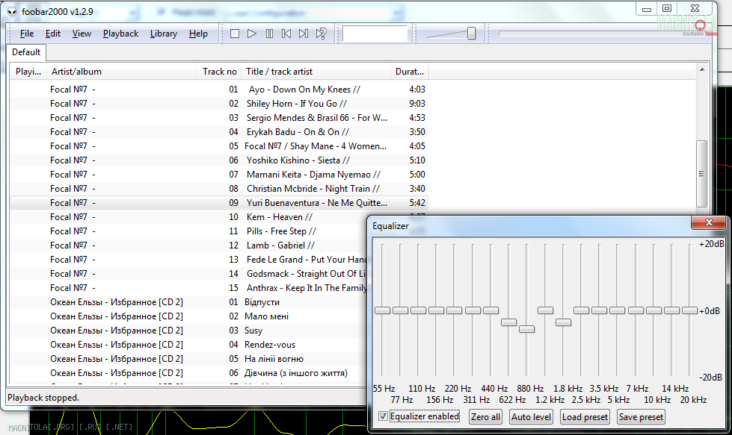Select the track Rendez-vous
Screen dimensions: 732x435
(188, 345)
